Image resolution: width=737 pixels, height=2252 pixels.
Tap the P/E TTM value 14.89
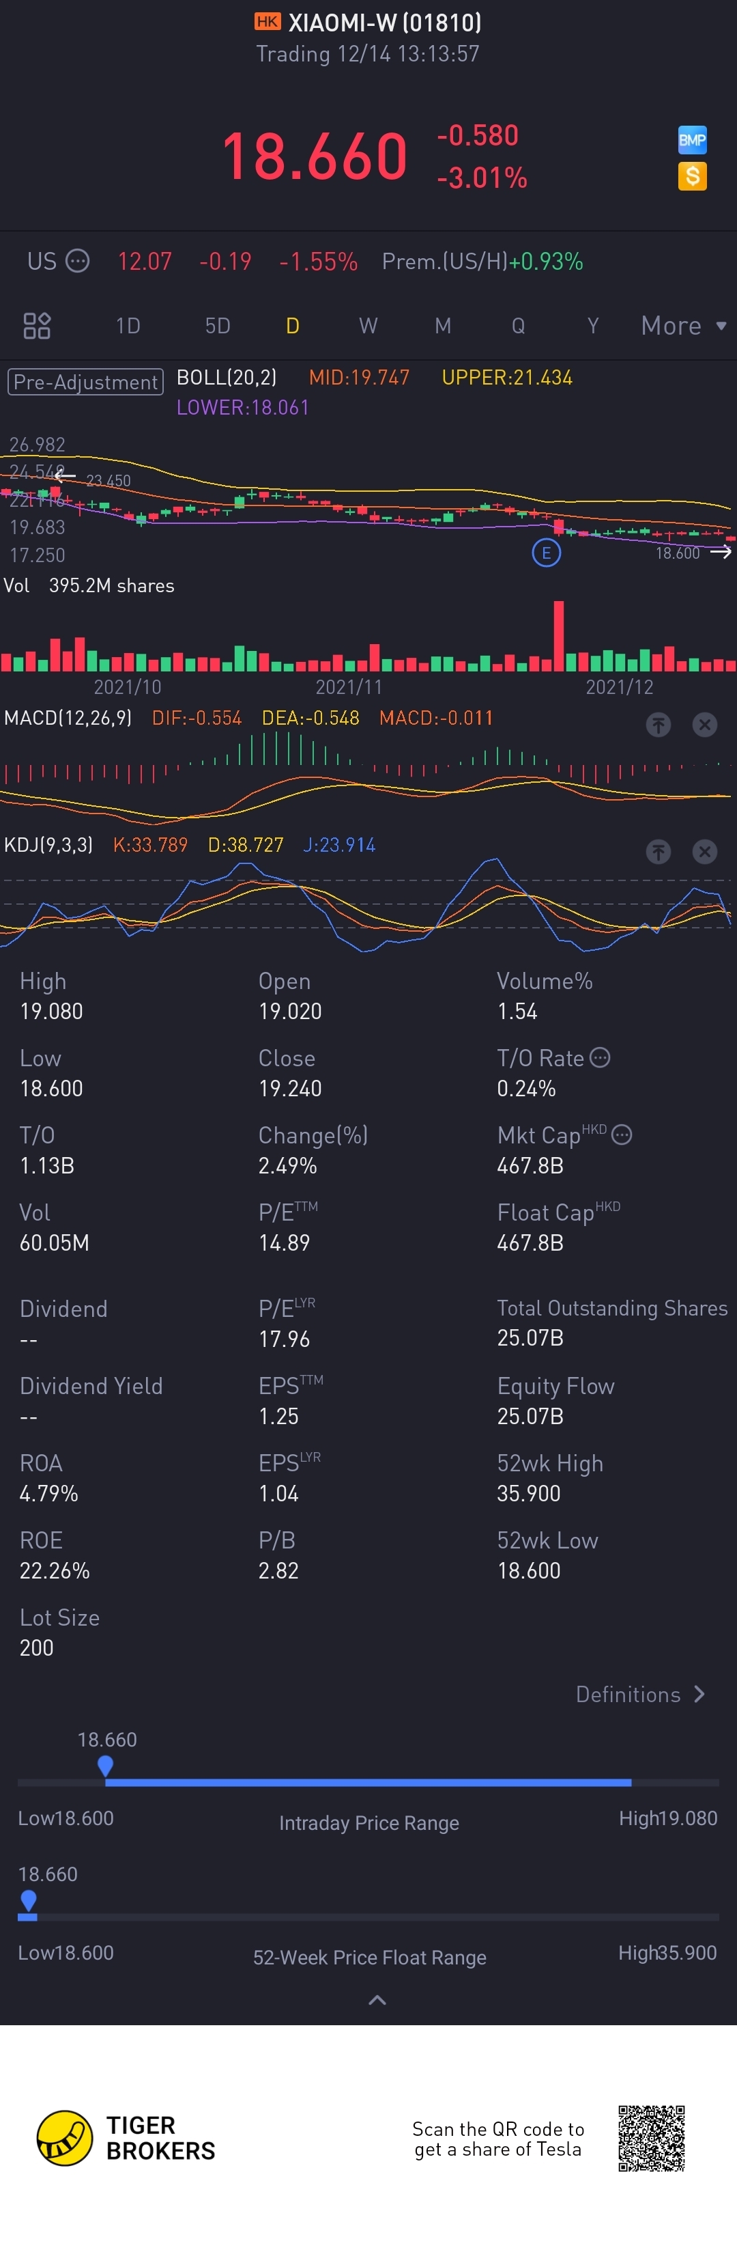pos(284,1242)
